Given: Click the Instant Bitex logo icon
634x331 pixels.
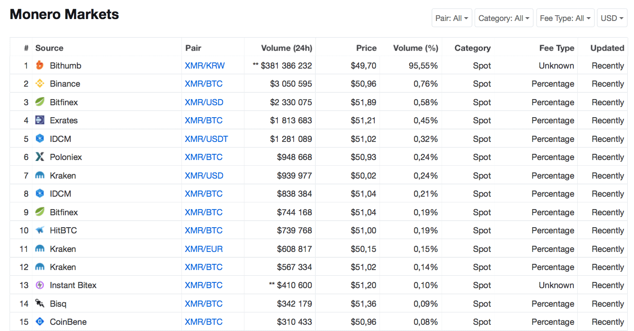Looking at the screenshot, I should 40,285.
